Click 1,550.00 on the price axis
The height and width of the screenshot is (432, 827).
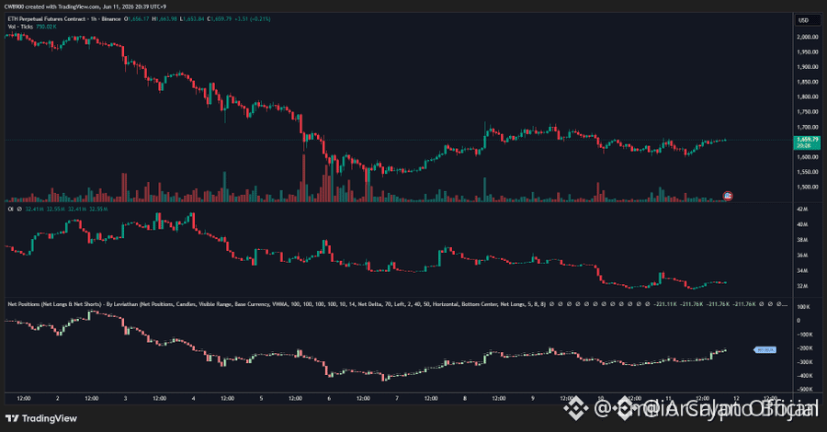[x=808, y=172]
